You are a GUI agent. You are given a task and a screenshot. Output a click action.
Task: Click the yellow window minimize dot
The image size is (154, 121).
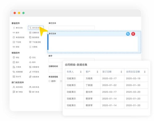[19, 13]
